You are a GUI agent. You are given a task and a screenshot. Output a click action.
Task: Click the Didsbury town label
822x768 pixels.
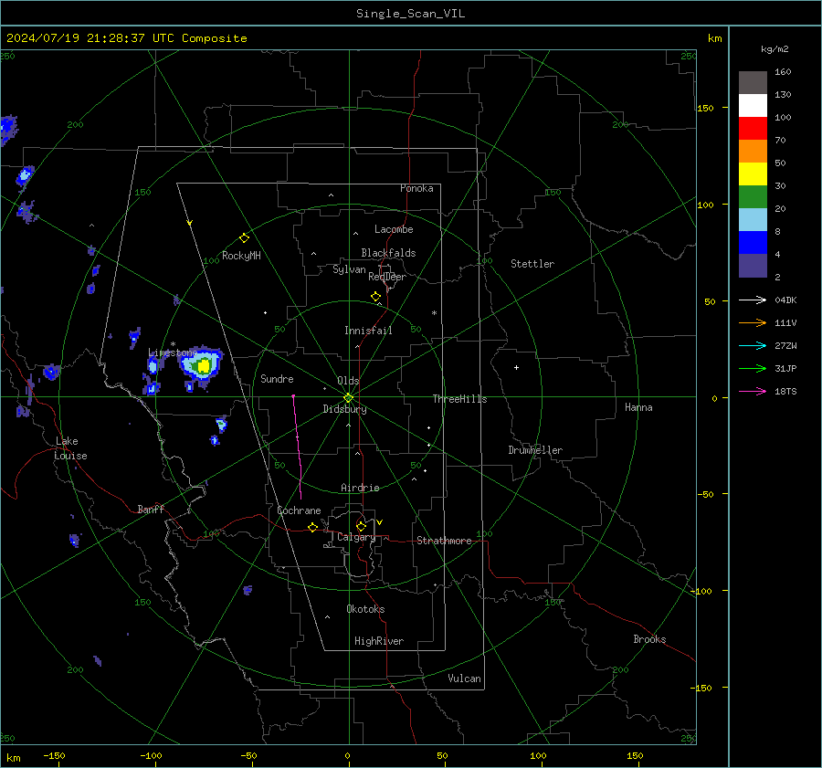pyautogui.click(x=344, y=409)
